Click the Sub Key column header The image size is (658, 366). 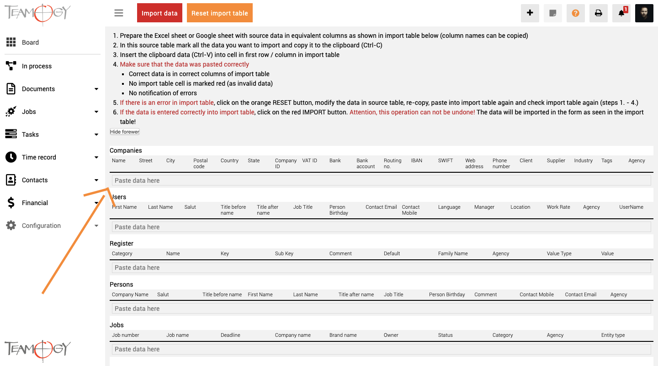click(284, 253)
